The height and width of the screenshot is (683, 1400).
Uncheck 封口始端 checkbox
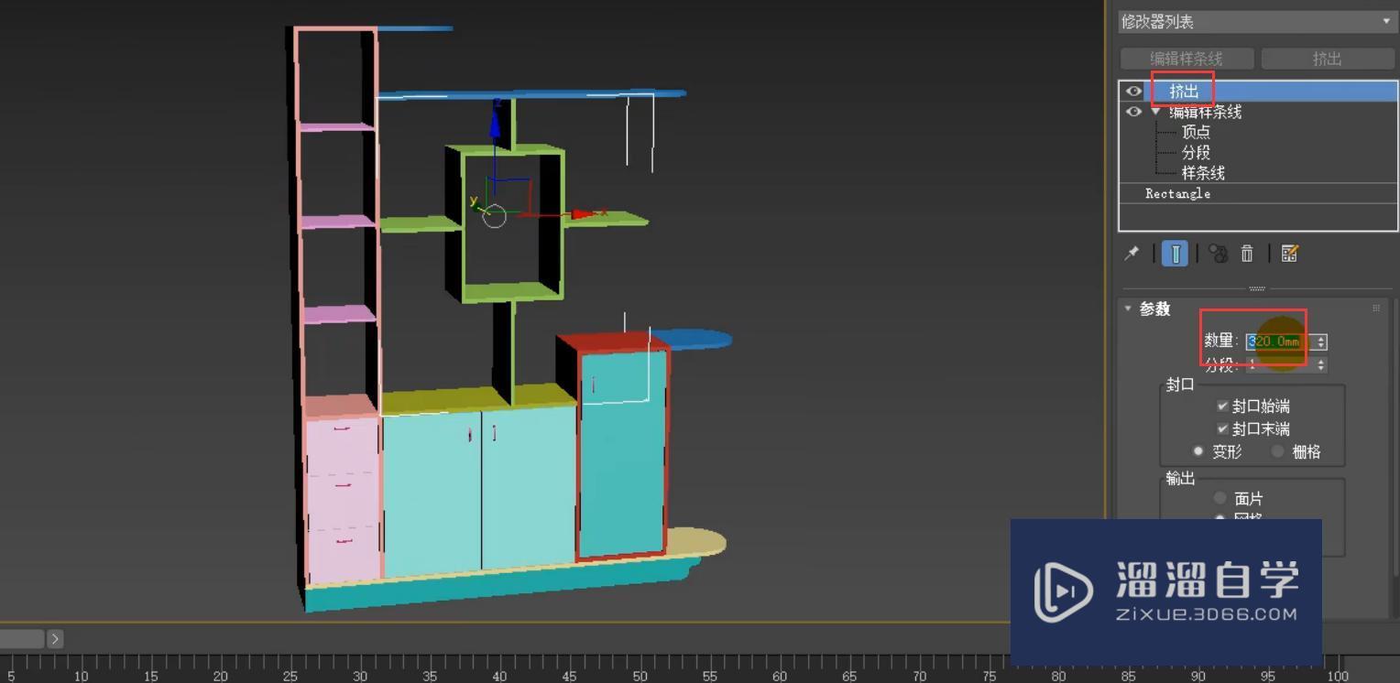point(1222,406)
